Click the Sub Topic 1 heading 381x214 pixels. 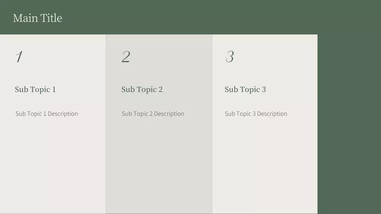pyautogui.click(x=35, y=89)
